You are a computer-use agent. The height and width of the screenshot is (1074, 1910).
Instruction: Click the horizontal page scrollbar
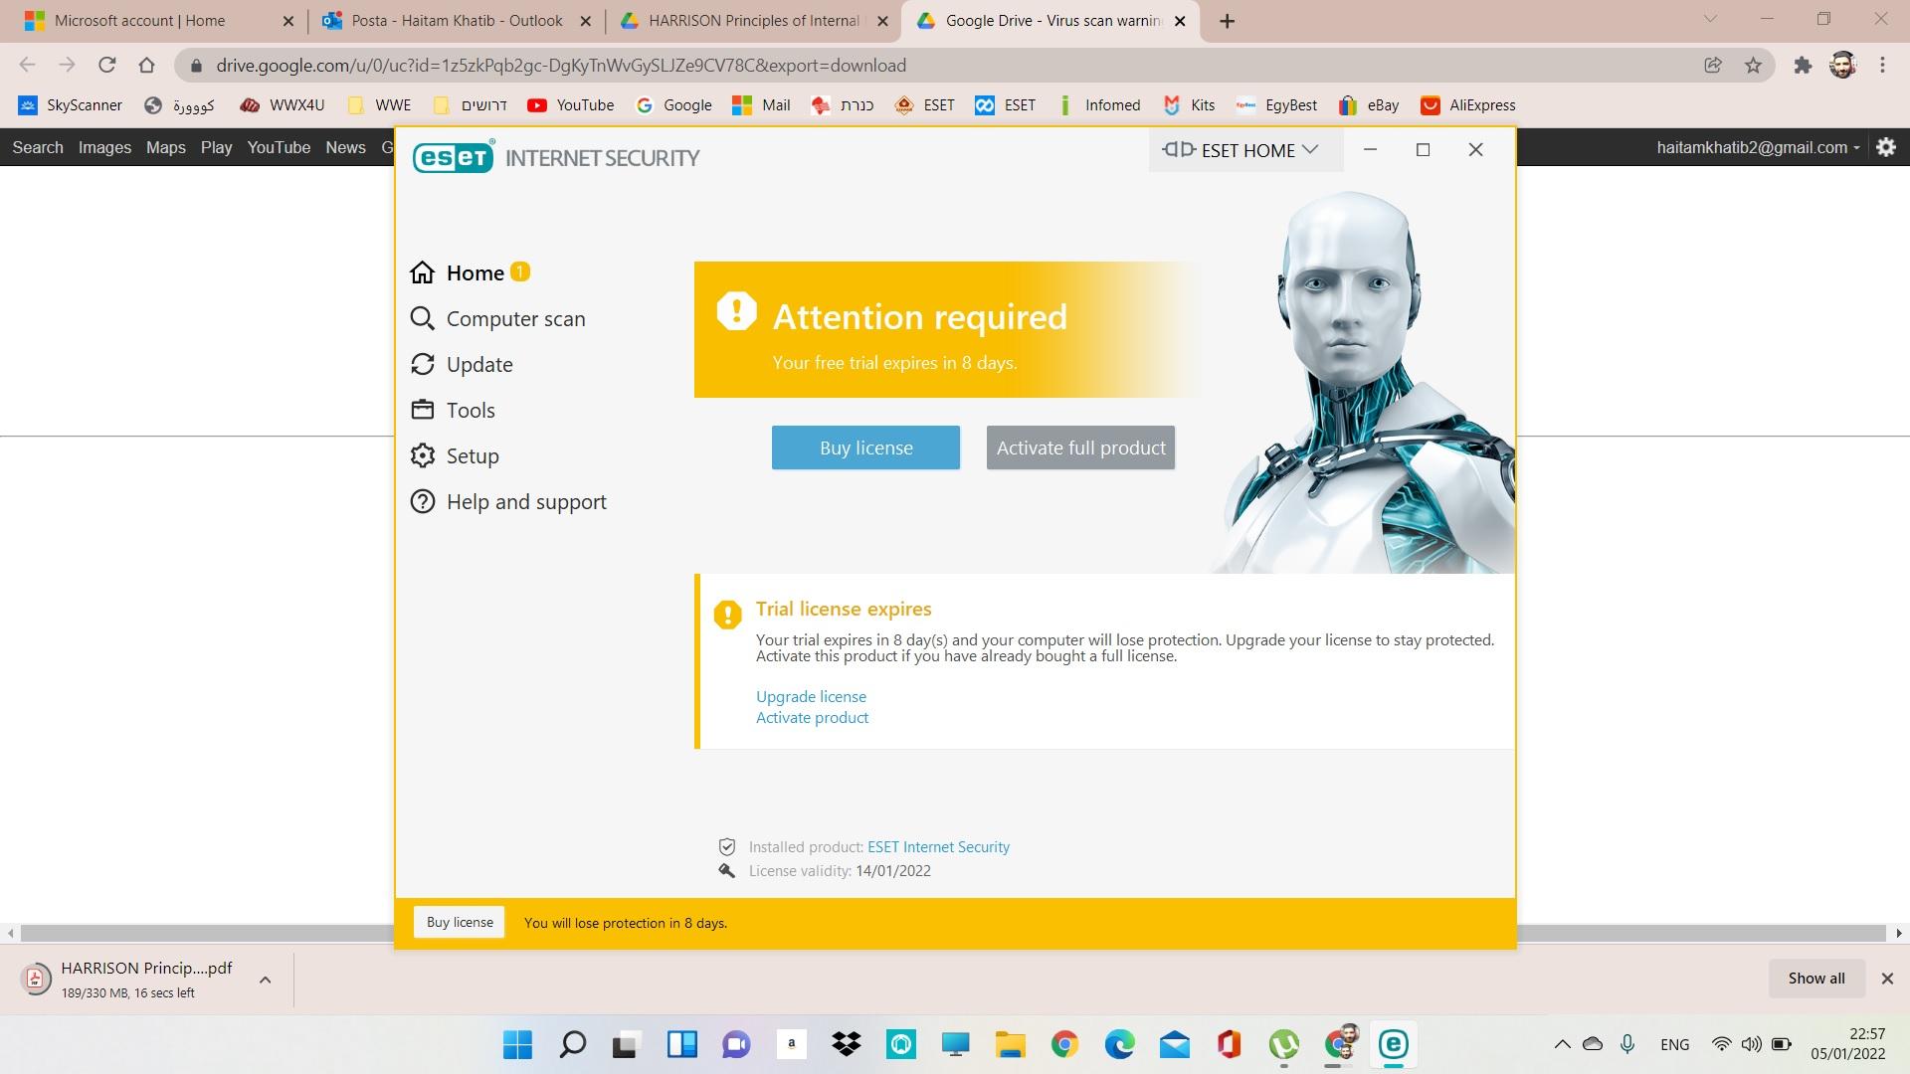(x=953, y=933)
